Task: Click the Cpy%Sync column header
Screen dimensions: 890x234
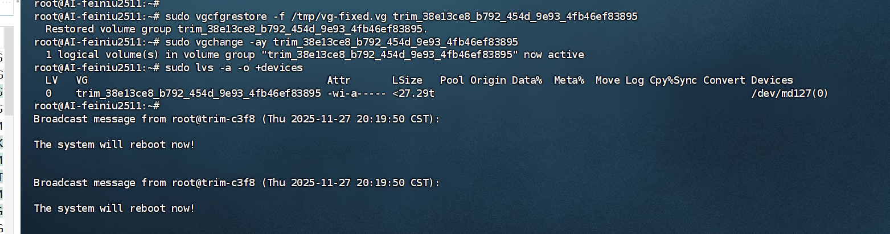Action: [x=673, y=80]
